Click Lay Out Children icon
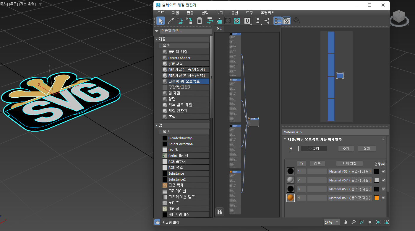The height and width of the screenshot is (231, 415). (x=267, y=21)
